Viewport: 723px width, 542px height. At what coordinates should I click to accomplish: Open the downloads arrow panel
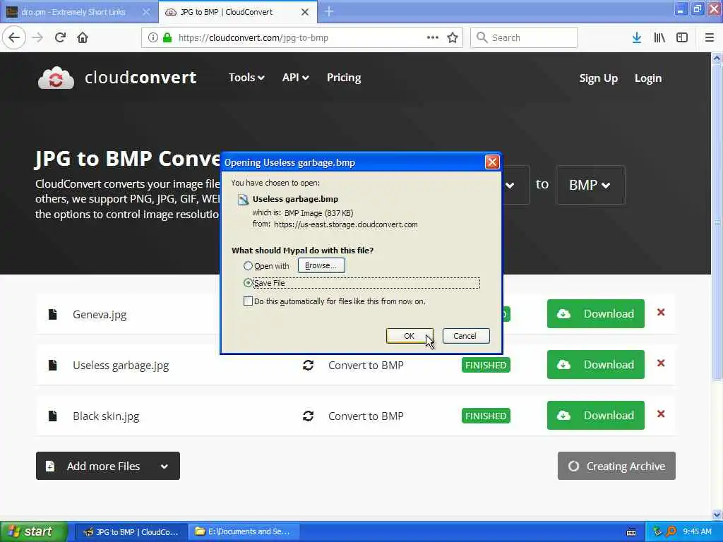coord(637,38)
